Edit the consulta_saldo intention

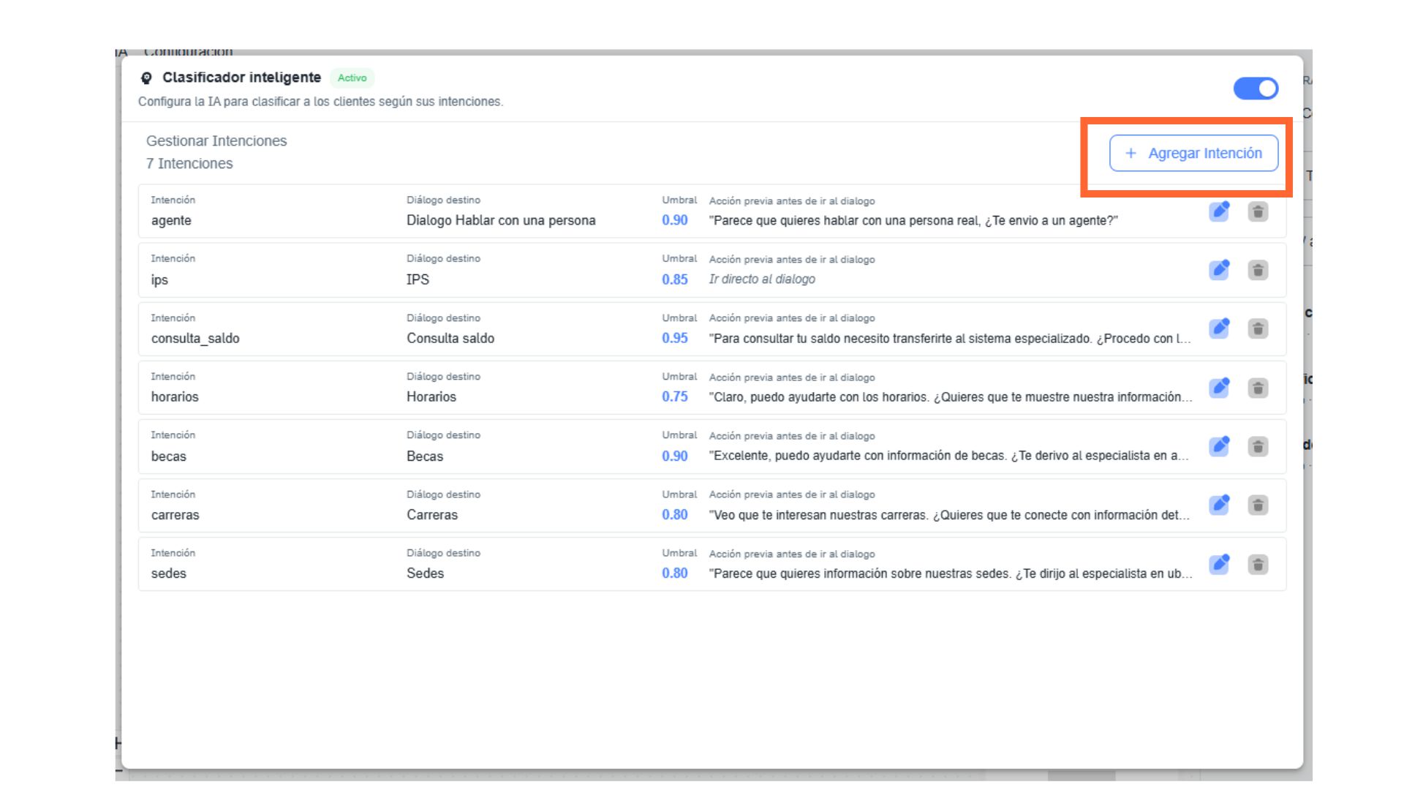click(1219, 328)
